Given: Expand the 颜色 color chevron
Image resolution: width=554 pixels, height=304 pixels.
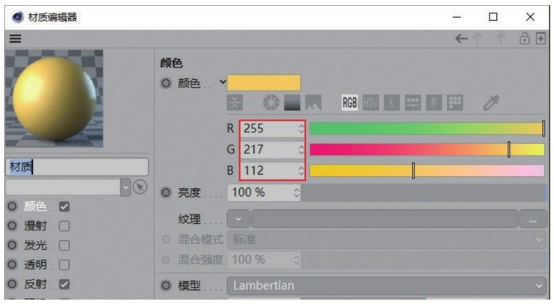Looking at the screenshot, I should pos(223,83).
